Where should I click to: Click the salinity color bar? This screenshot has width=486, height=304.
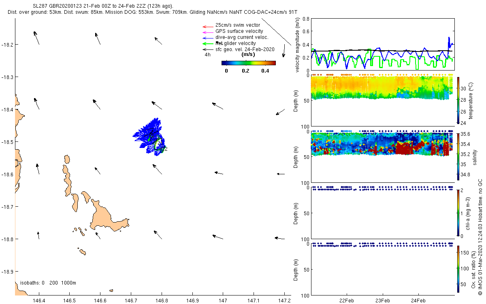[458, 156]
